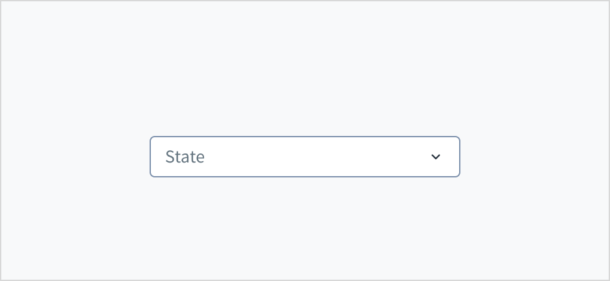
Task: Choose a State by opening the select
Action: tap(304, 157)
